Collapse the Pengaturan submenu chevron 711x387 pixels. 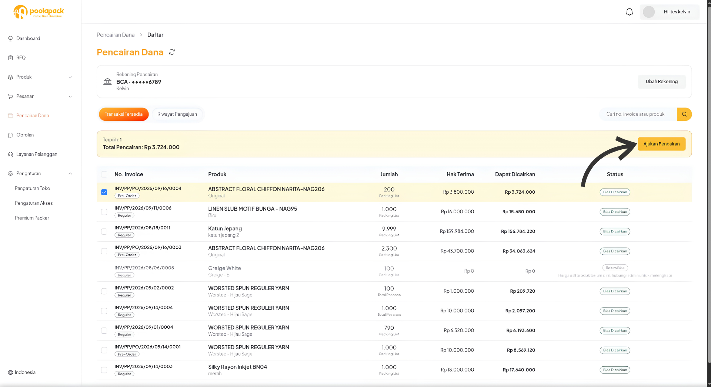[70, 174]
